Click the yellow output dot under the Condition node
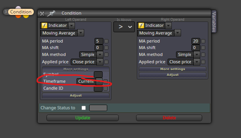Screen dimensions: 241x138 (26, 16)
